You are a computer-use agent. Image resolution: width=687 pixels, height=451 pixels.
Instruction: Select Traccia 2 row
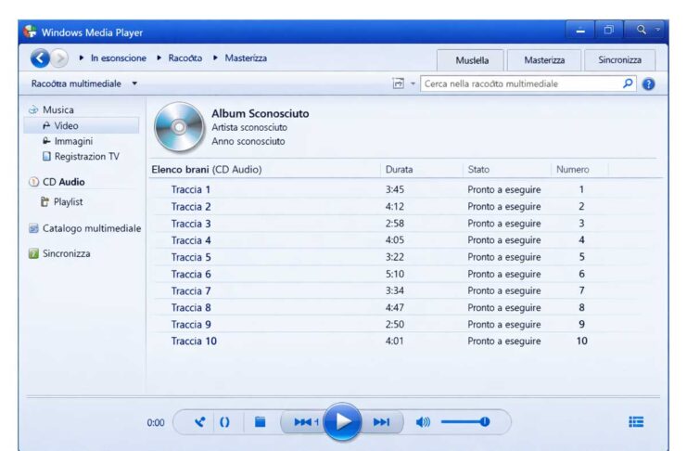(x=405, y=206)
